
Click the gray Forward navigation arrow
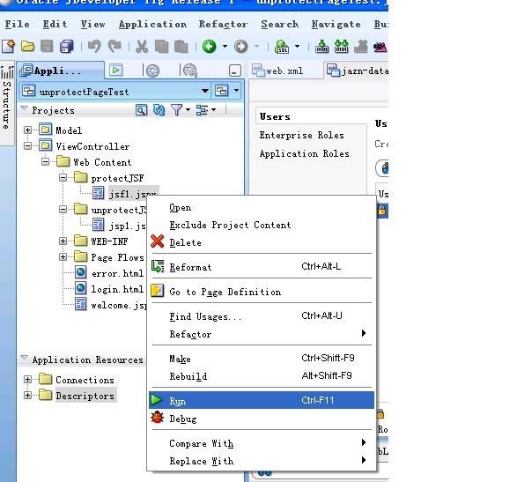241,46
